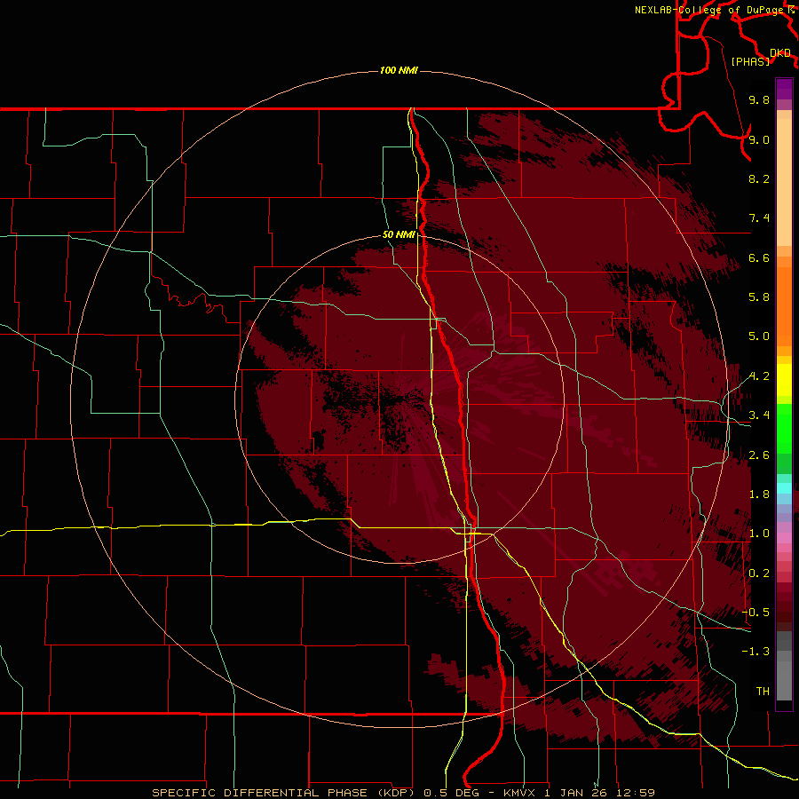Click the TH label at the scale bottom

pyautogui.click(x=763, y=692)
